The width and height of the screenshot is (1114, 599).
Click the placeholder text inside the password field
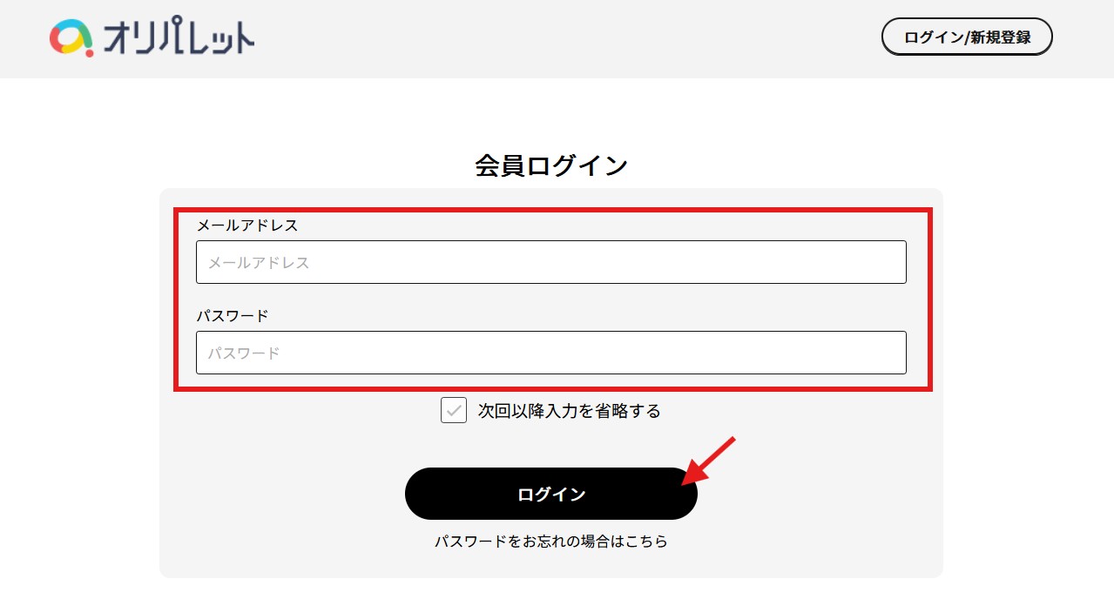(x=244, y=353)
